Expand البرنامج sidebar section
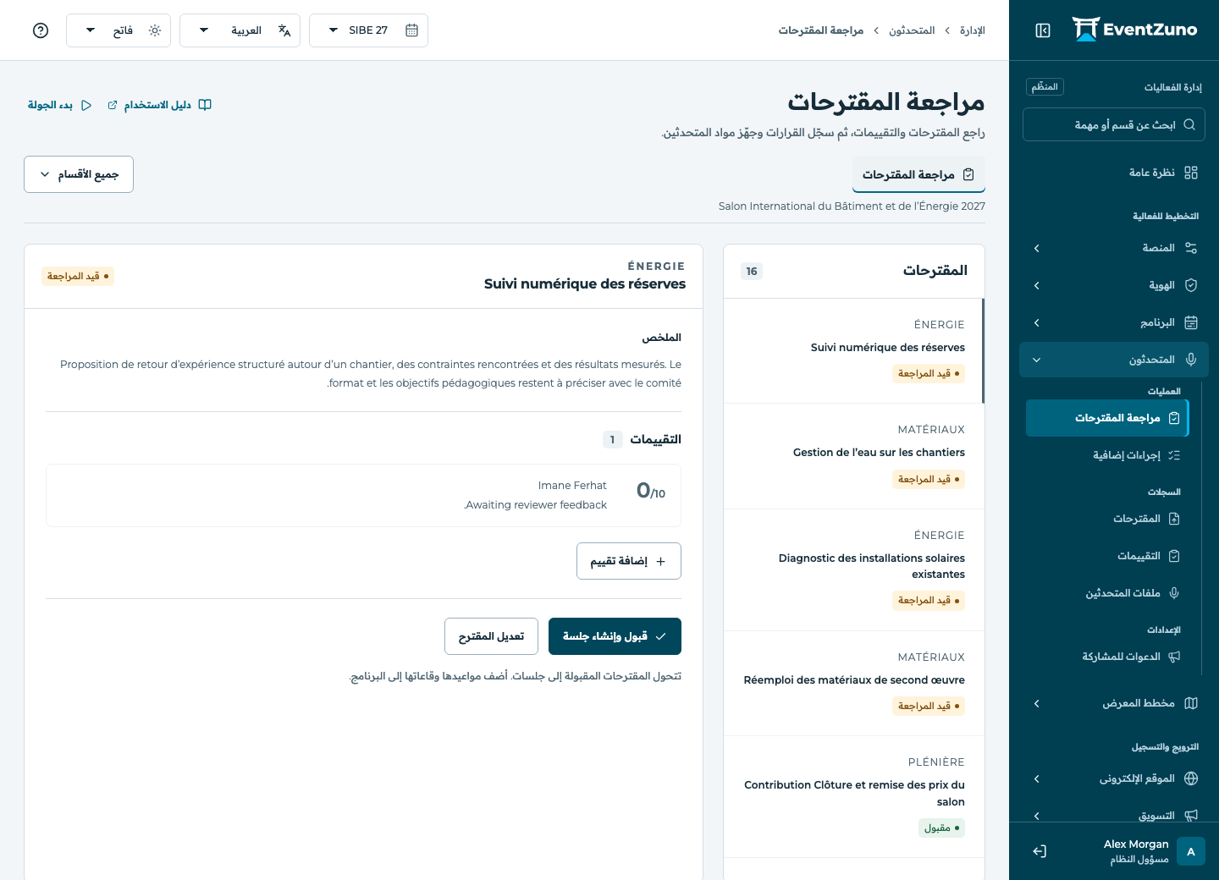 click(1114, 322)
